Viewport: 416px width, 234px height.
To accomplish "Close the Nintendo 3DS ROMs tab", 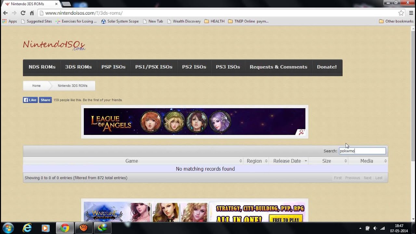I will (56, 4).
